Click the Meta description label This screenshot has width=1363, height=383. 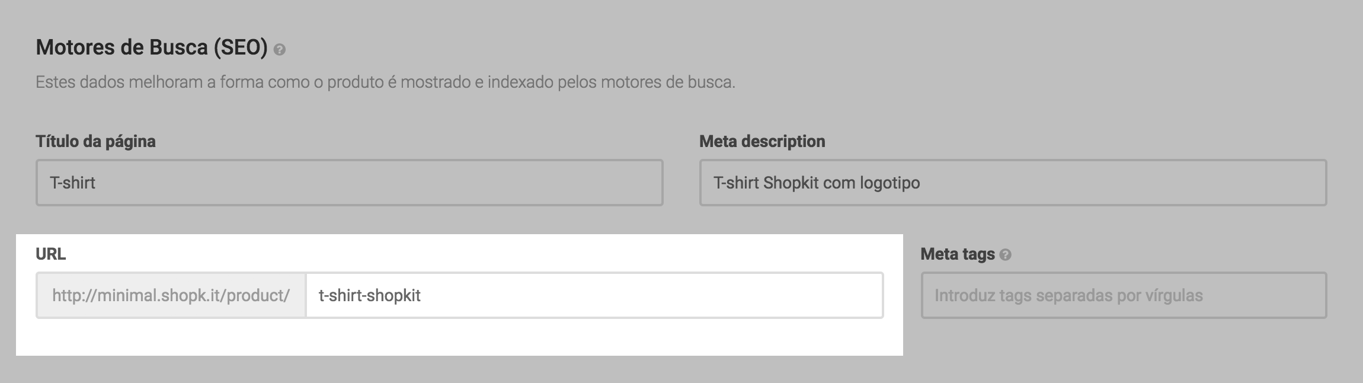(x=762, y=141)
